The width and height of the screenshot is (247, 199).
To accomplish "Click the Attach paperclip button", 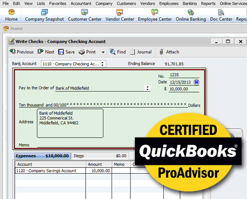I will click(169, 52).
